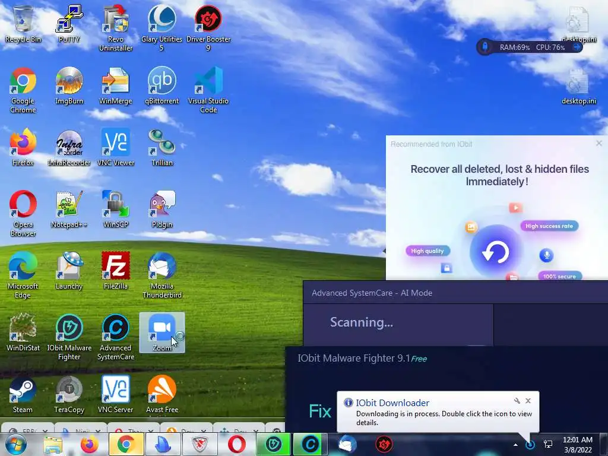Switch to Advanced SystemCare taskbar button
Image resolution: width=608 pixels, height=456 pixels.
[x=310, y=444]
